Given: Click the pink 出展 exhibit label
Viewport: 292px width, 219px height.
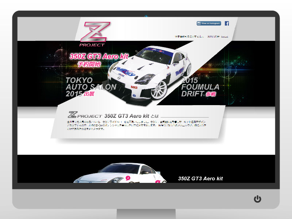Looking at the screenshot, I should point(89,94).
